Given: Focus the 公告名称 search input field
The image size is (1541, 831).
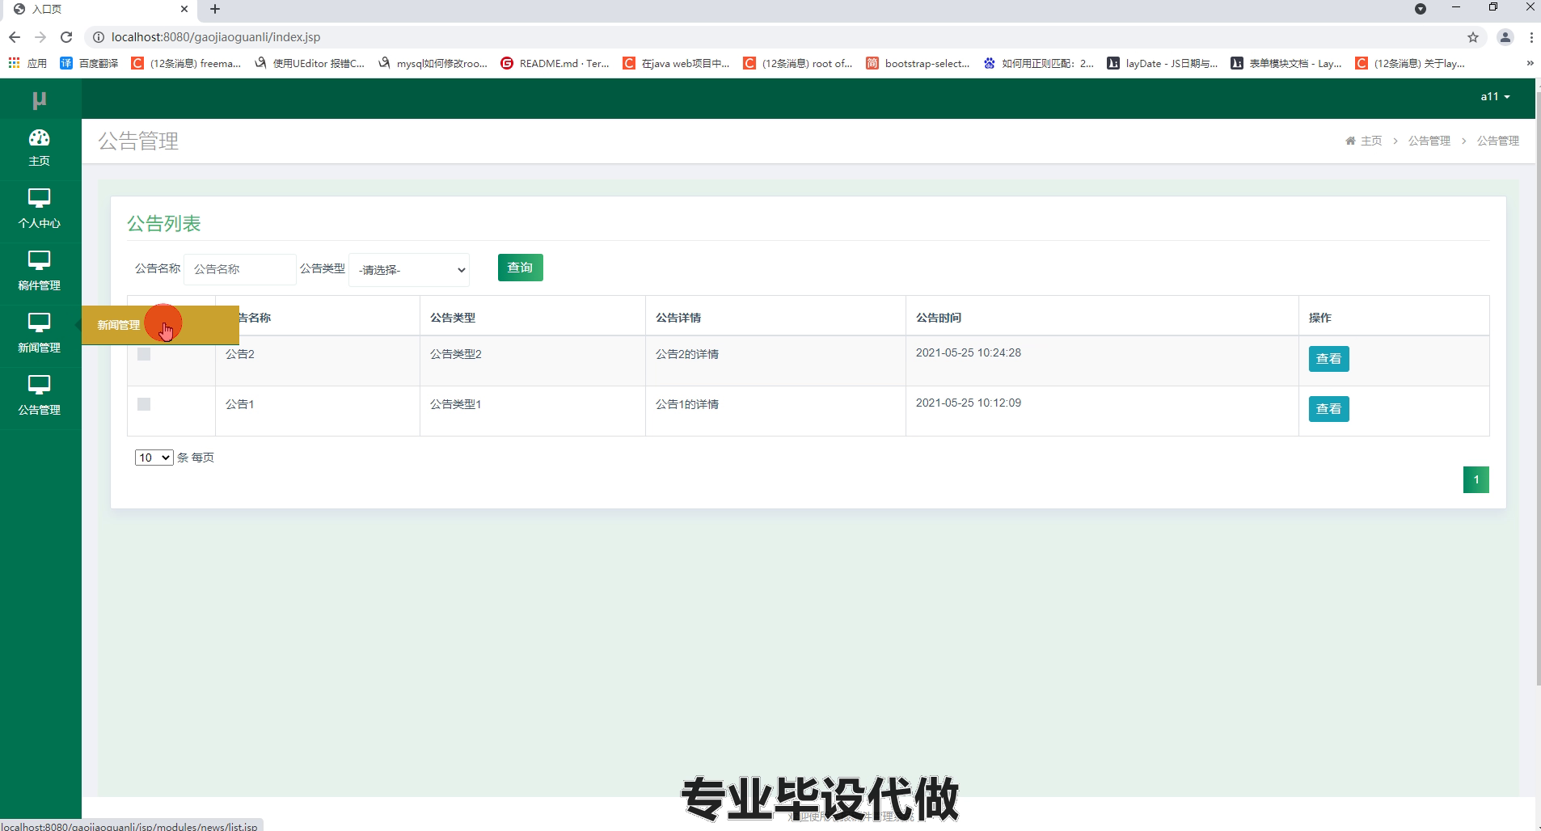Looking at the screenshot, I should (239, 269).
